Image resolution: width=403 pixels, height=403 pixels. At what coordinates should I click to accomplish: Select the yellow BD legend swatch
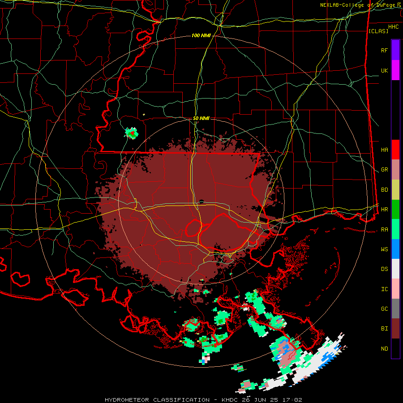pos(395,190)
